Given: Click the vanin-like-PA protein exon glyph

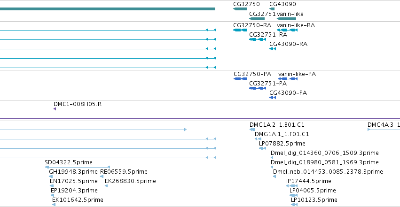Looking at the screenshot, I should pyautogui.click(x=288, y=79).
